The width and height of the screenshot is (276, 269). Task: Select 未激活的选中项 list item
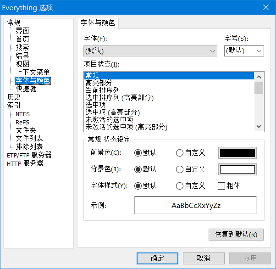click(x=169, y=120)
